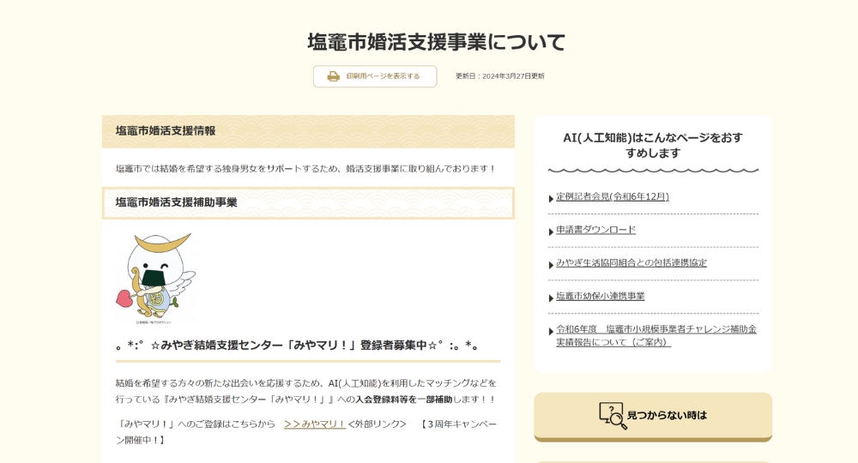Click the printer icon in the print button
The width and height of the screenshot is (858, 463).
pos(333,76)
